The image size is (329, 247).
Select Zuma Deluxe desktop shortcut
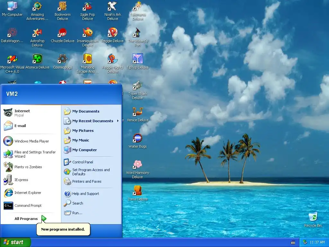pyautogui.click(x=138, y=193)
